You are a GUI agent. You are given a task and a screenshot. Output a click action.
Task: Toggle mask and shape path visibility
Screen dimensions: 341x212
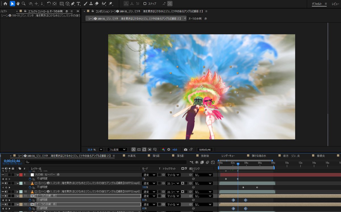click(144, 149)
